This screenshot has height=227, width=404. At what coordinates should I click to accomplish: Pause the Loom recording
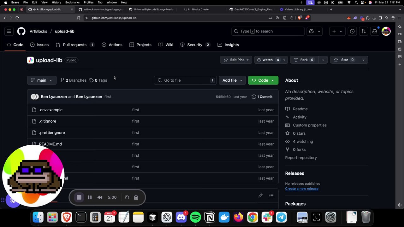point(90,197)
